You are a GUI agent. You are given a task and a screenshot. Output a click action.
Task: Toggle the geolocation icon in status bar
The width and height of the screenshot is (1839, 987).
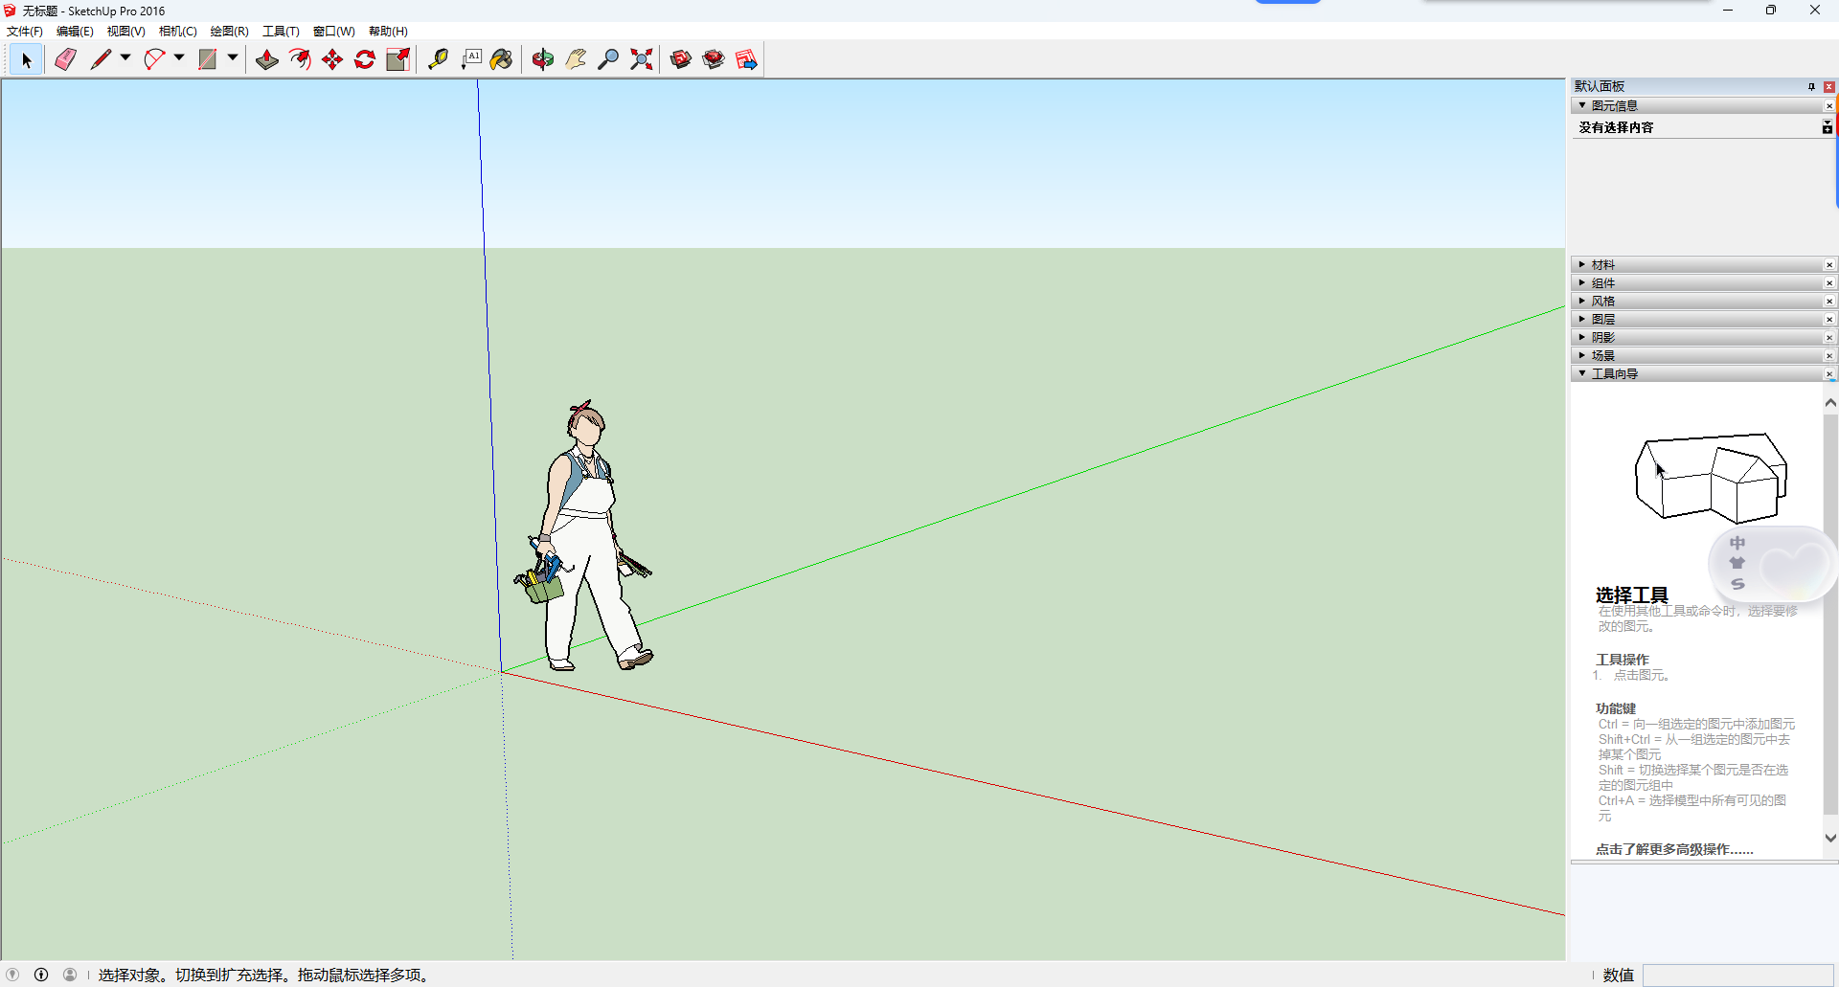(x=12, y=975)
